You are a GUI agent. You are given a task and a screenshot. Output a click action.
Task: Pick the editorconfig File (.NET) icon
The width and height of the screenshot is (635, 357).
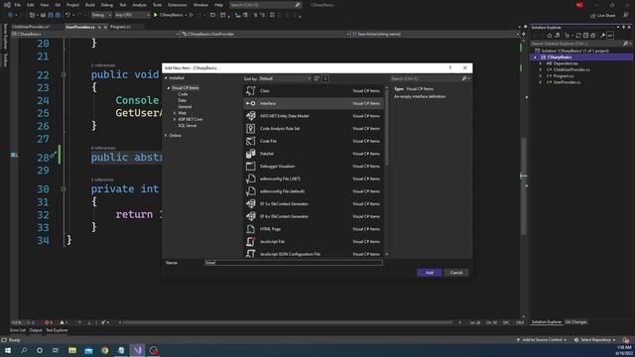[251, 178]
